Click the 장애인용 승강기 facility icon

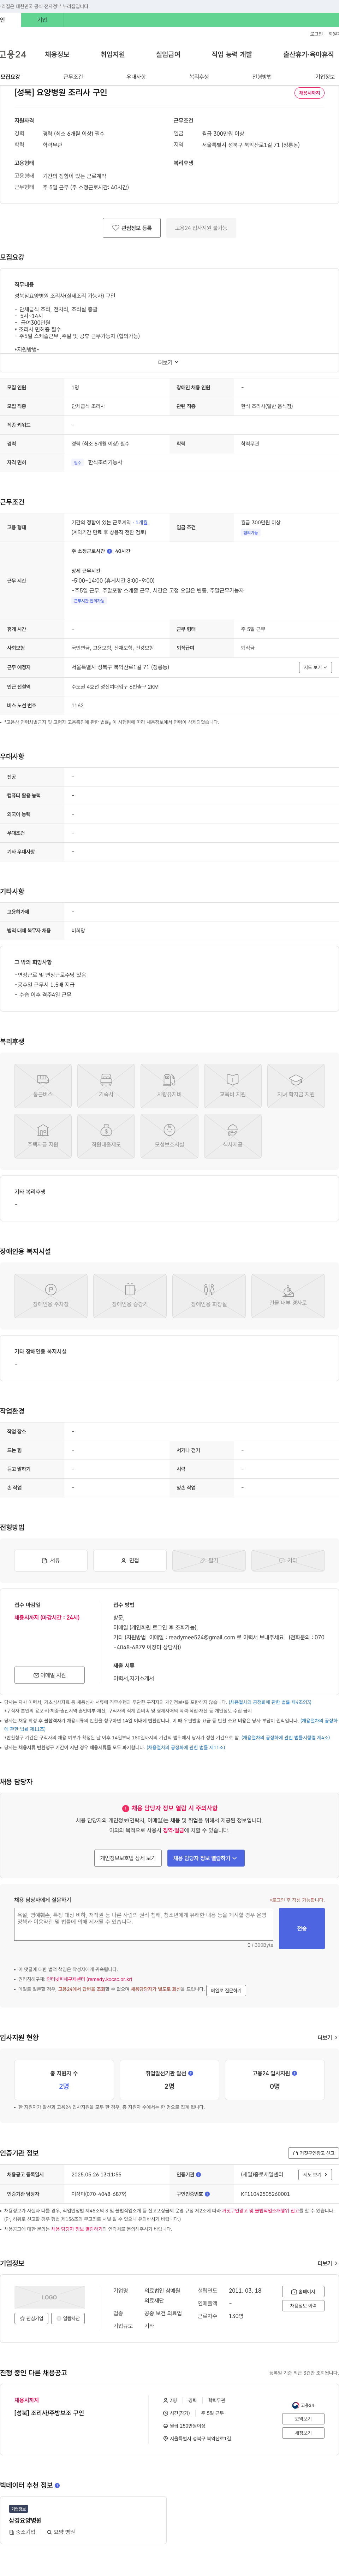[x=130, y=1296]
